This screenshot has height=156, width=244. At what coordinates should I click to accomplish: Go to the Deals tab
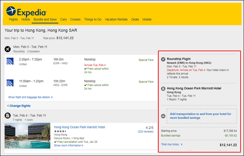pyautogui.click(x=135, y=20)
